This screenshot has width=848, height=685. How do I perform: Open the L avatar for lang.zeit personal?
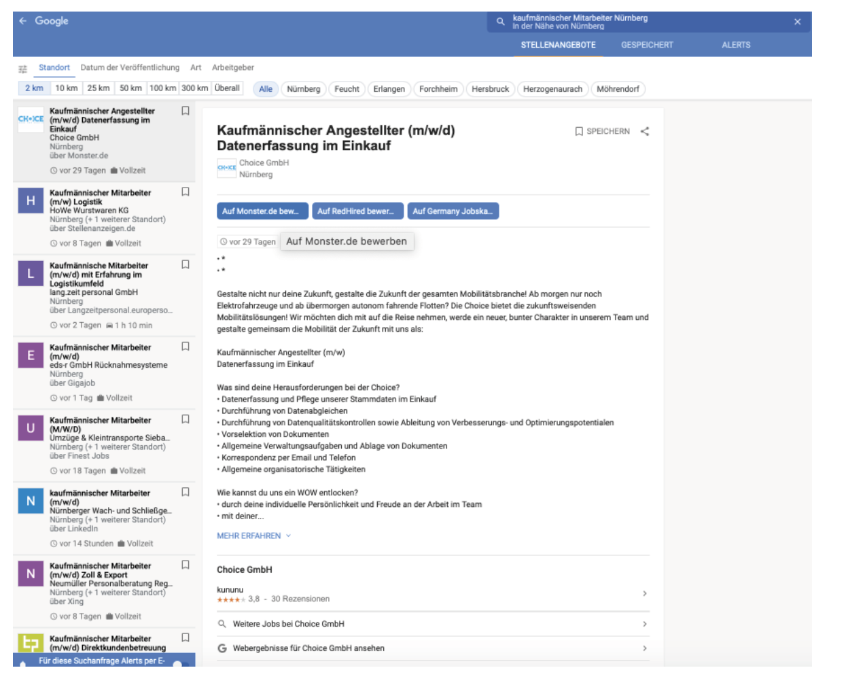pos(31,273)
